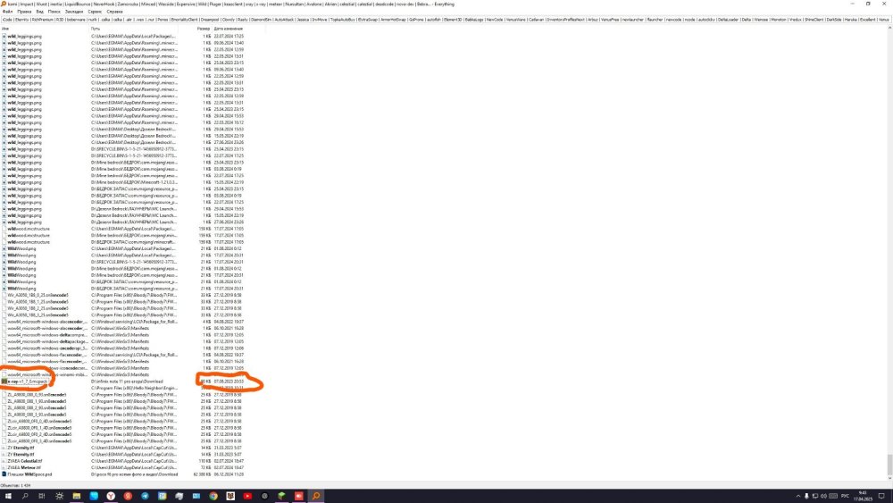Open YouTube icon on the taskbar
893x503 pixels.
tap(247, 496)
